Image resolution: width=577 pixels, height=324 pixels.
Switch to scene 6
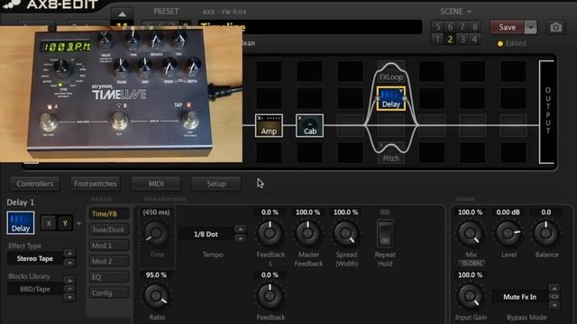(450, 26)
